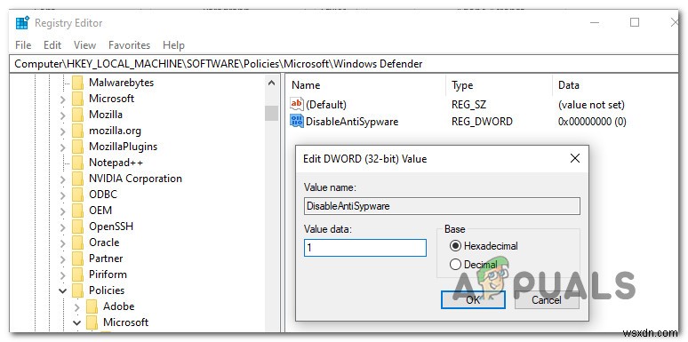Select the Policies folder icon
This screenshot has height=342, width=688.
click(x=77, y=290)
